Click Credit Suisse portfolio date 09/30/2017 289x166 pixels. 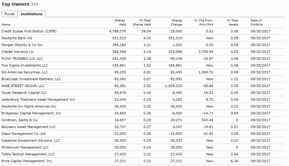(260, 31)
